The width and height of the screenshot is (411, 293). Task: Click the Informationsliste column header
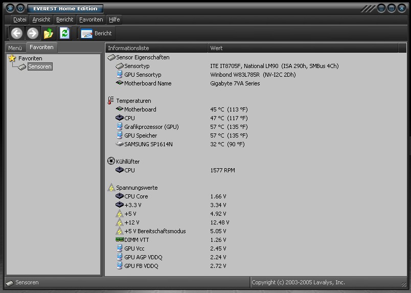156,48
